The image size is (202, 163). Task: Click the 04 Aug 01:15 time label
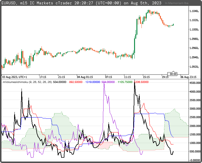click(x=85, y=77)
